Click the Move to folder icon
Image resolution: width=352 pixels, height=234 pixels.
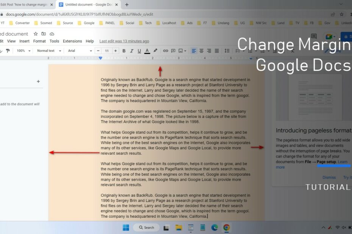click(x=44, y=34)
